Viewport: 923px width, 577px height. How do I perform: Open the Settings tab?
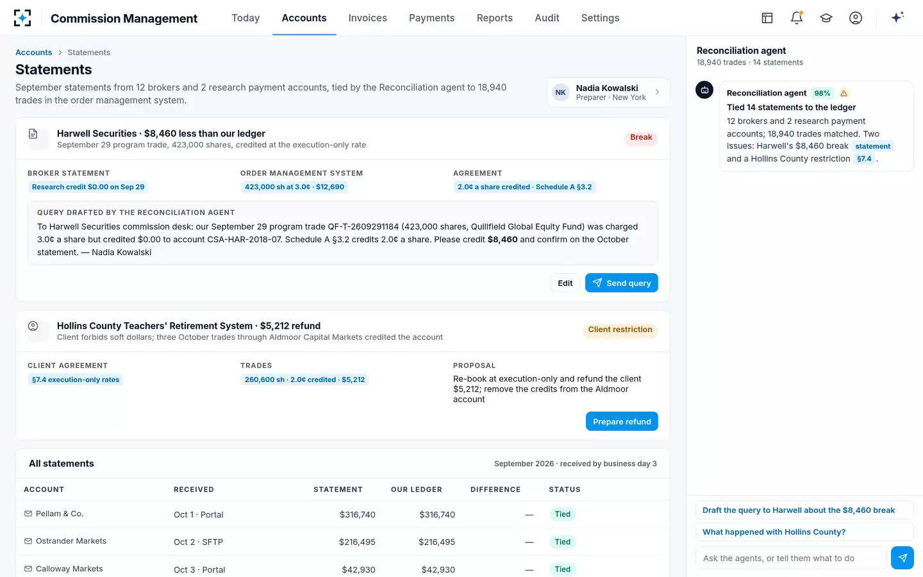point(601,18)
